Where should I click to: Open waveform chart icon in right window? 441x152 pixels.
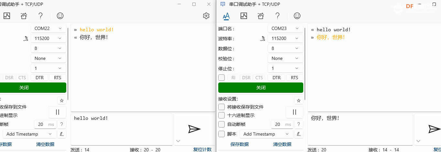click(244, 15)
